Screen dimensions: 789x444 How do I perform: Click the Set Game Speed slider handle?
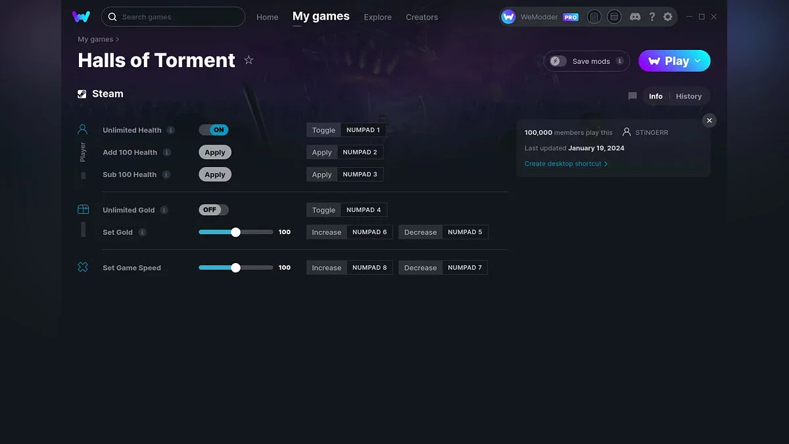click(235, 268)
